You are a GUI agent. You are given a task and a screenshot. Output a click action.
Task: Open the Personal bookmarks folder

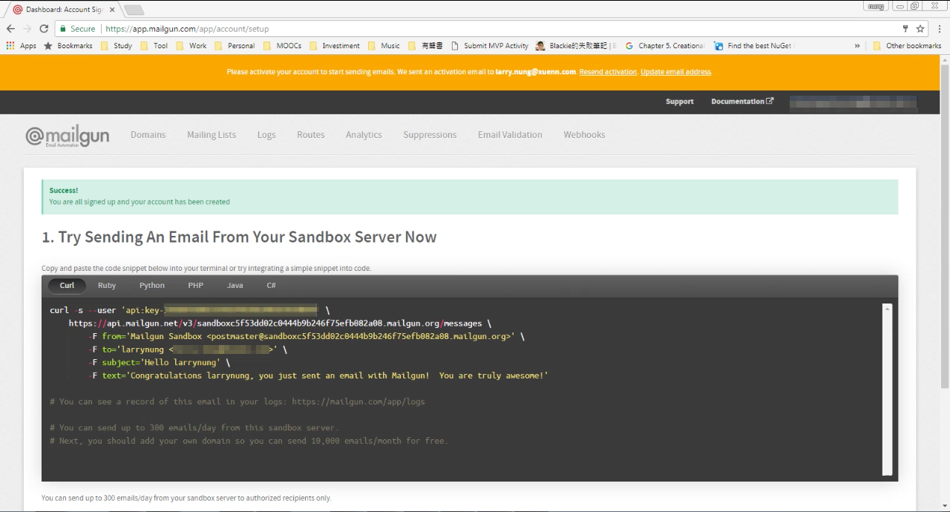coord(235,46)
